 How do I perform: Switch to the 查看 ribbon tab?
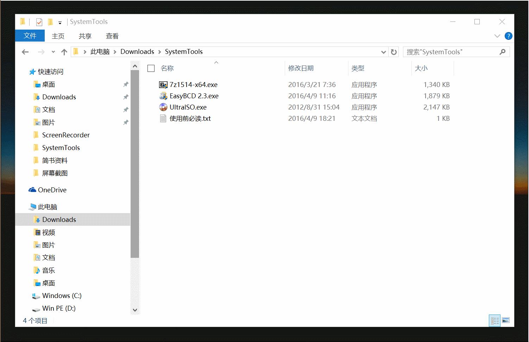tap(112, 36)
